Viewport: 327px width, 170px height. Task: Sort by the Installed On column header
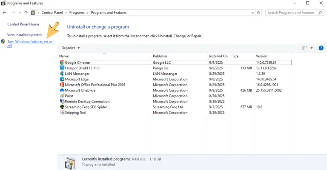219,56
